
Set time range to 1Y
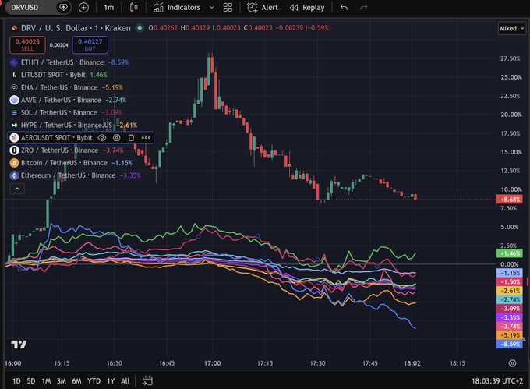111,381
